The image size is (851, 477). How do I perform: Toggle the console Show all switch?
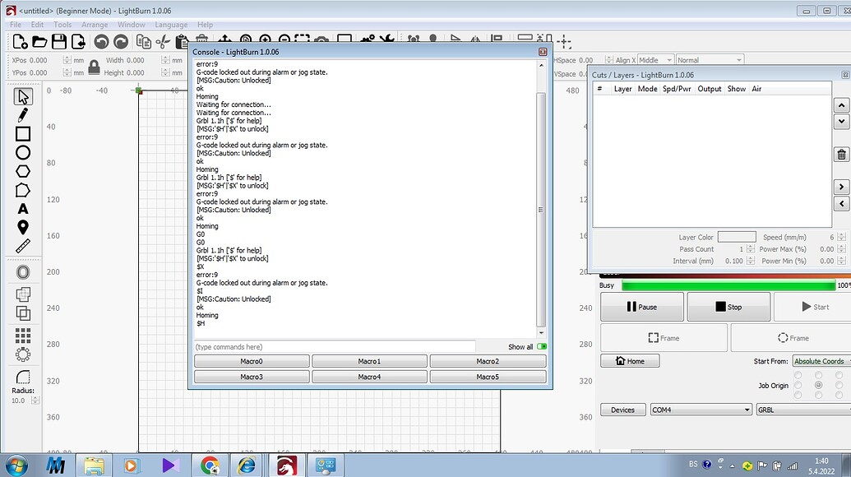[542, 347]
